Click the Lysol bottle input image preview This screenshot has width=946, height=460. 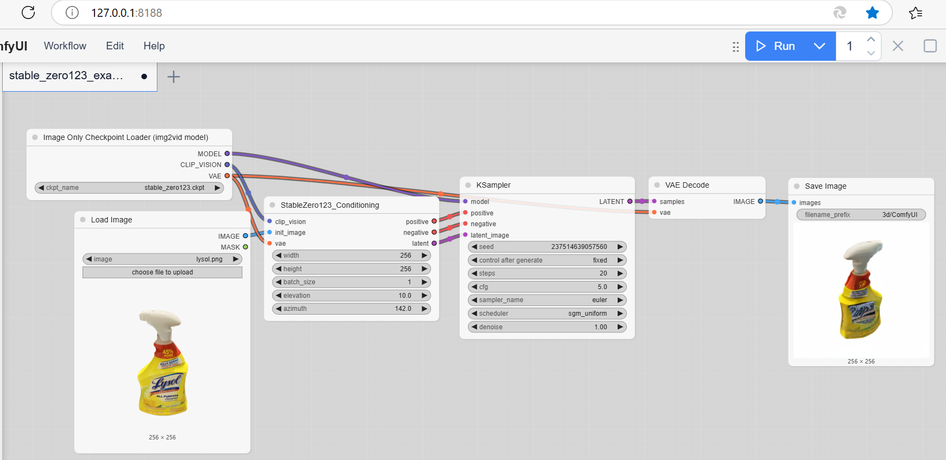click(162, 362)
